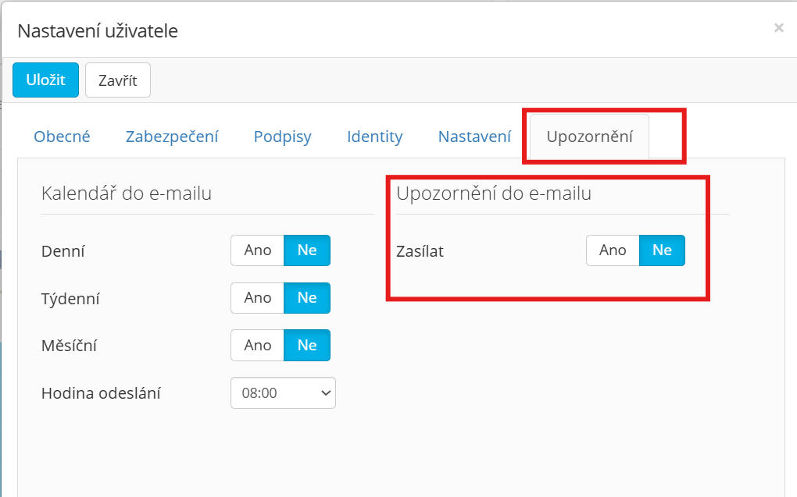Open the Hodina odeslání time dropdown
This screenshot has width=797, height=497.
283,393
